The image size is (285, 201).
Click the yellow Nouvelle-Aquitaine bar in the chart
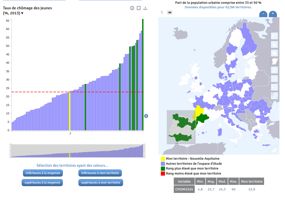coord(70,111)
